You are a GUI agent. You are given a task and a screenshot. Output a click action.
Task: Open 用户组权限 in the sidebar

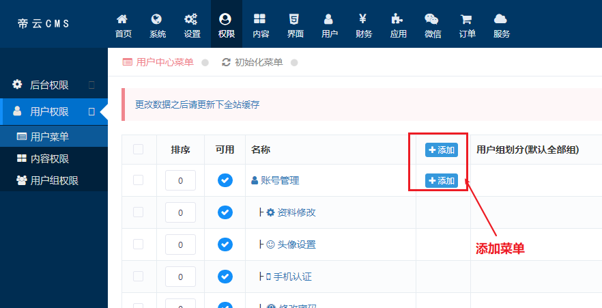(x=54, y=180)
